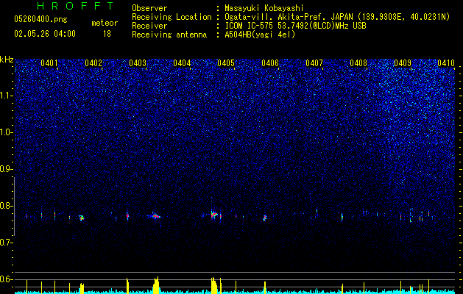Click the 0401 time marker
The image size is (463, 294).
[x=49, y=63]
